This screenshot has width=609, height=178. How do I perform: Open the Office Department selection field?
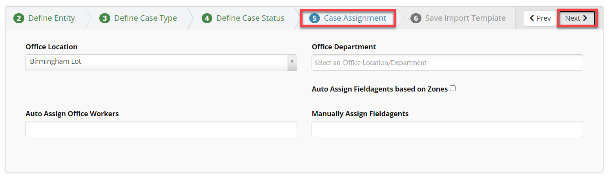click(x=447, y=63)
